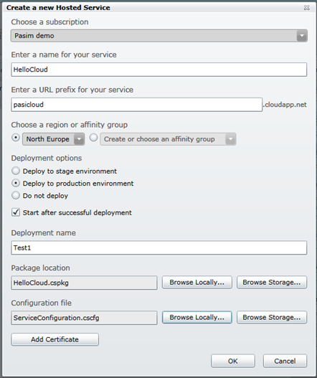Screen dimensions: 317x378
Task: Expand the North Europe region dropdown
Action: [x=53, y=139]
